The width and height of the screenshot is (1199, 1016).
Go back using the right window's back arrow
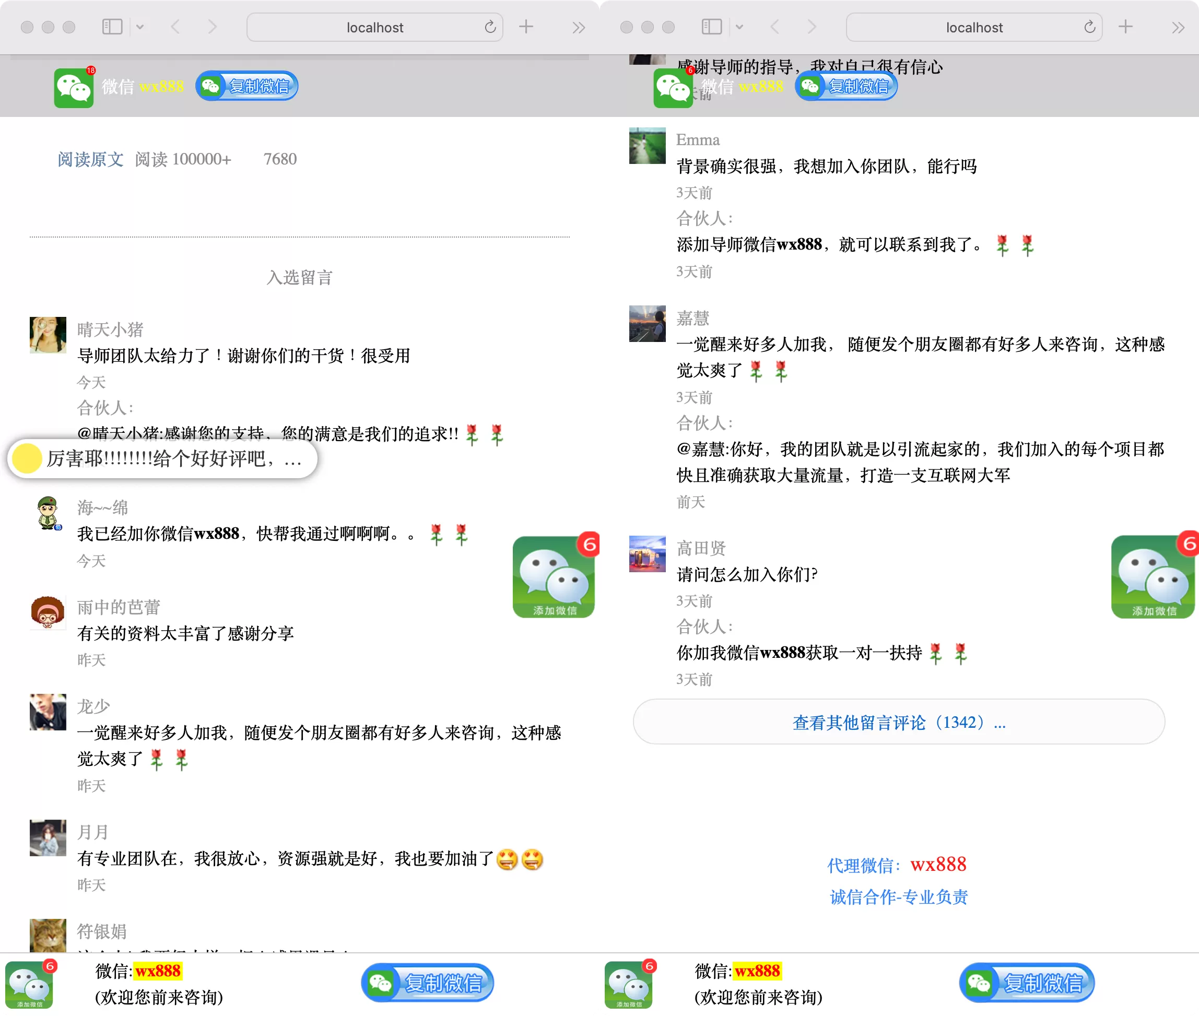click(775, 27)
